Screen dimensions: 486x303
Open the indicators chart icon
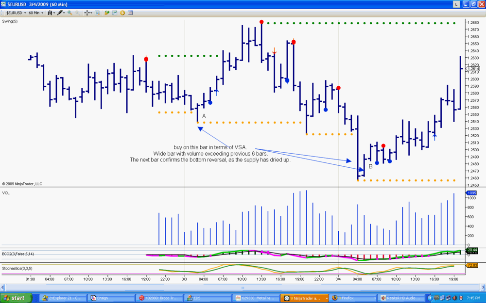click(115, 13)
